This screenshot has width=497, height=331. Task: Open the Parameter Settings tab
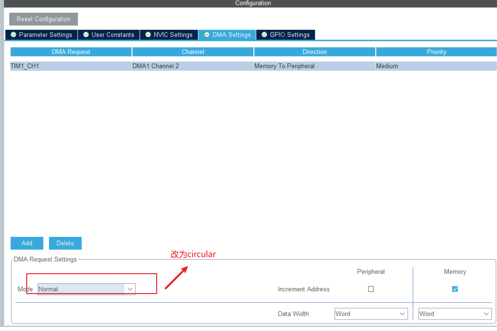pyautogui.click(x=41, y=35)
